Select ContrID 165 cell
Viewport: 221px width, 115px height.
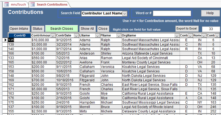point(19,62)
